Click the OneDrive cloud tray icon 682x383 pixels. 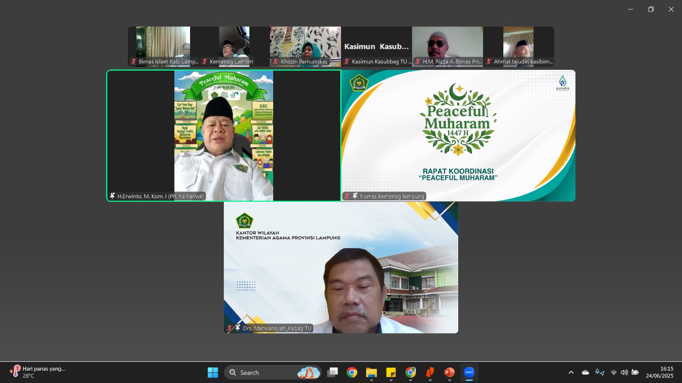pyautogui.click(x=585, y=372)
